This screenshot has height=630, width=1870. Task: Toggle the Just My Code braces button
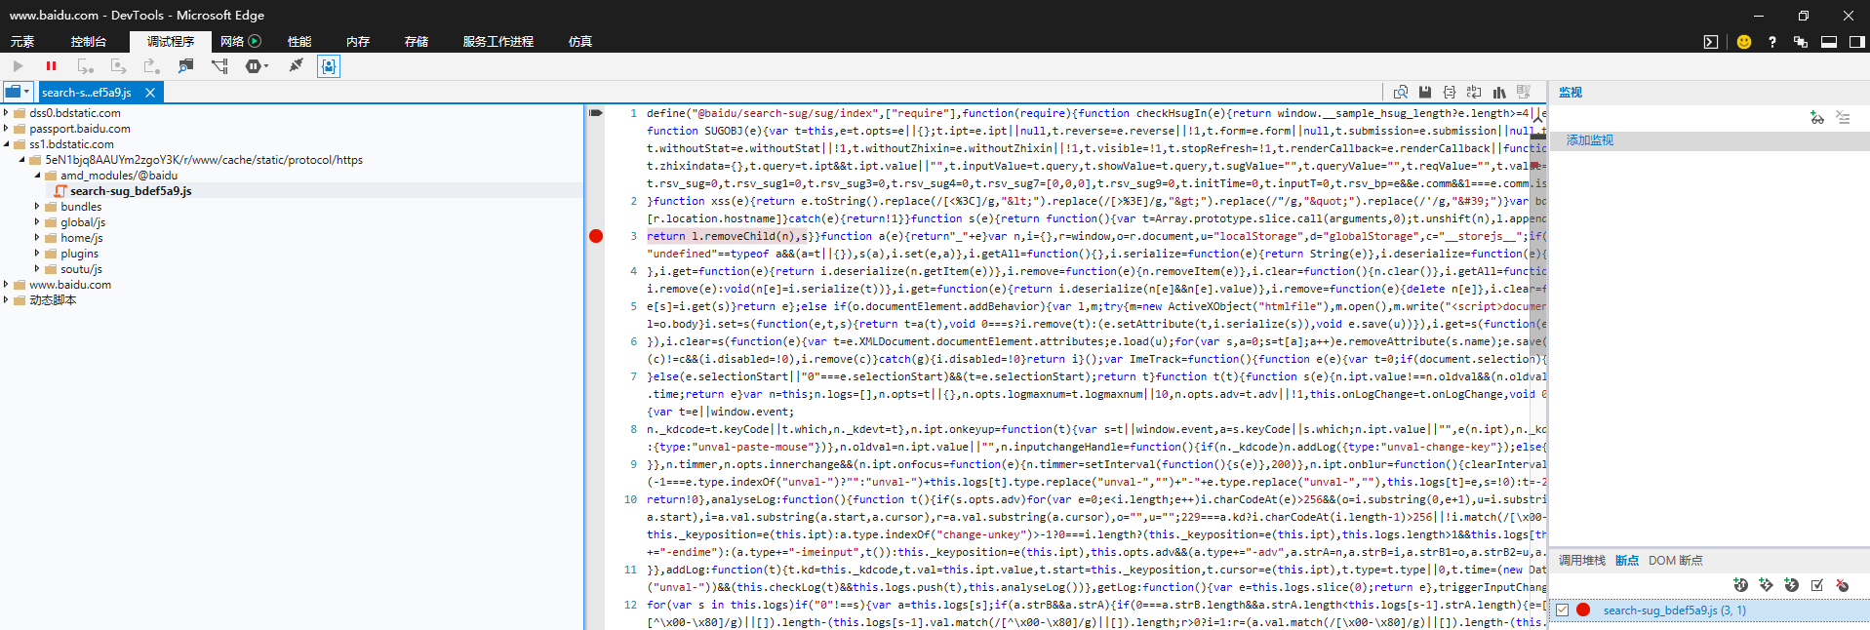(329, 66)
